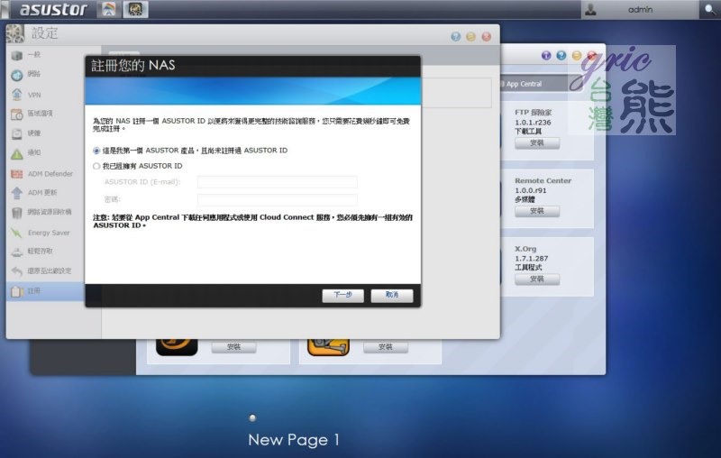Viewport: 721px width, 458px height.
Task: Install FTP 探險家 via its 安裝 button
Action: [x=537, y=143]
